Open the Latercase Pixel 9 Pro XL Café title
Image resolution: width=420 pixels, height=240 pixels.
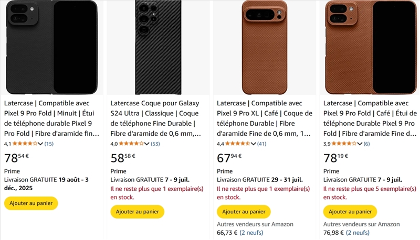264,118
